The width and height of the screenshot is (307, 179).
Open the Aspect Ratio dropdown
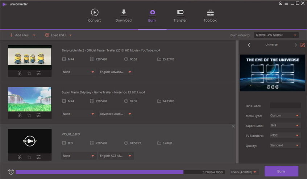point(285,125)
